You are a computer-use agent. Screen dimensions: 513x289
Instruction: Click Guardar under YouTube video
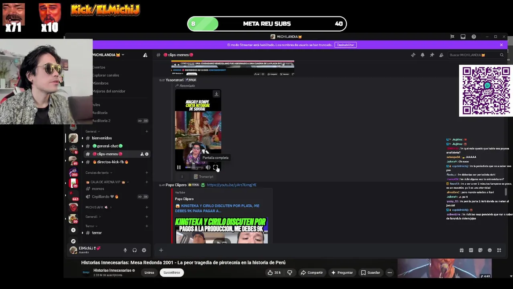click(x=370, y=273)
